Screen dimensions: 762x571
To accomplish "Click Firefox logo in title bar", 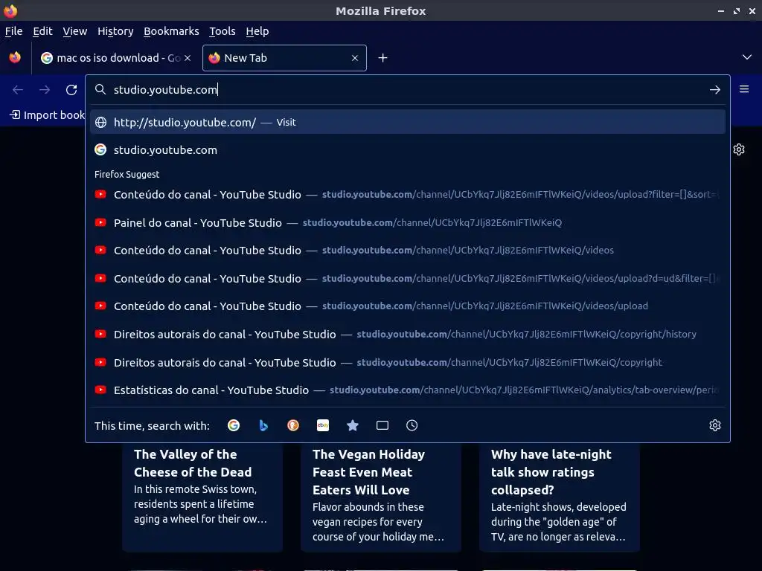I will 10,10.
